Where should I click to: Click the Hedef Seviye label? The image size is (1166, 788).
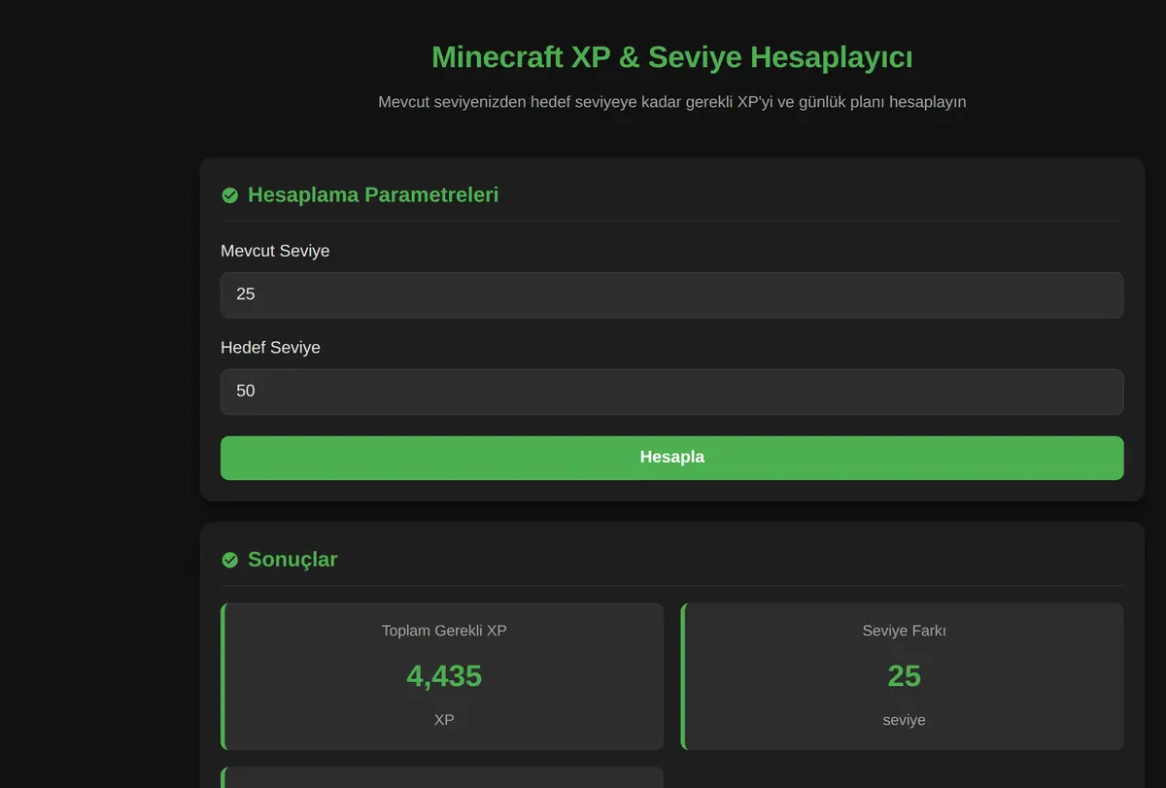(270, 347)
